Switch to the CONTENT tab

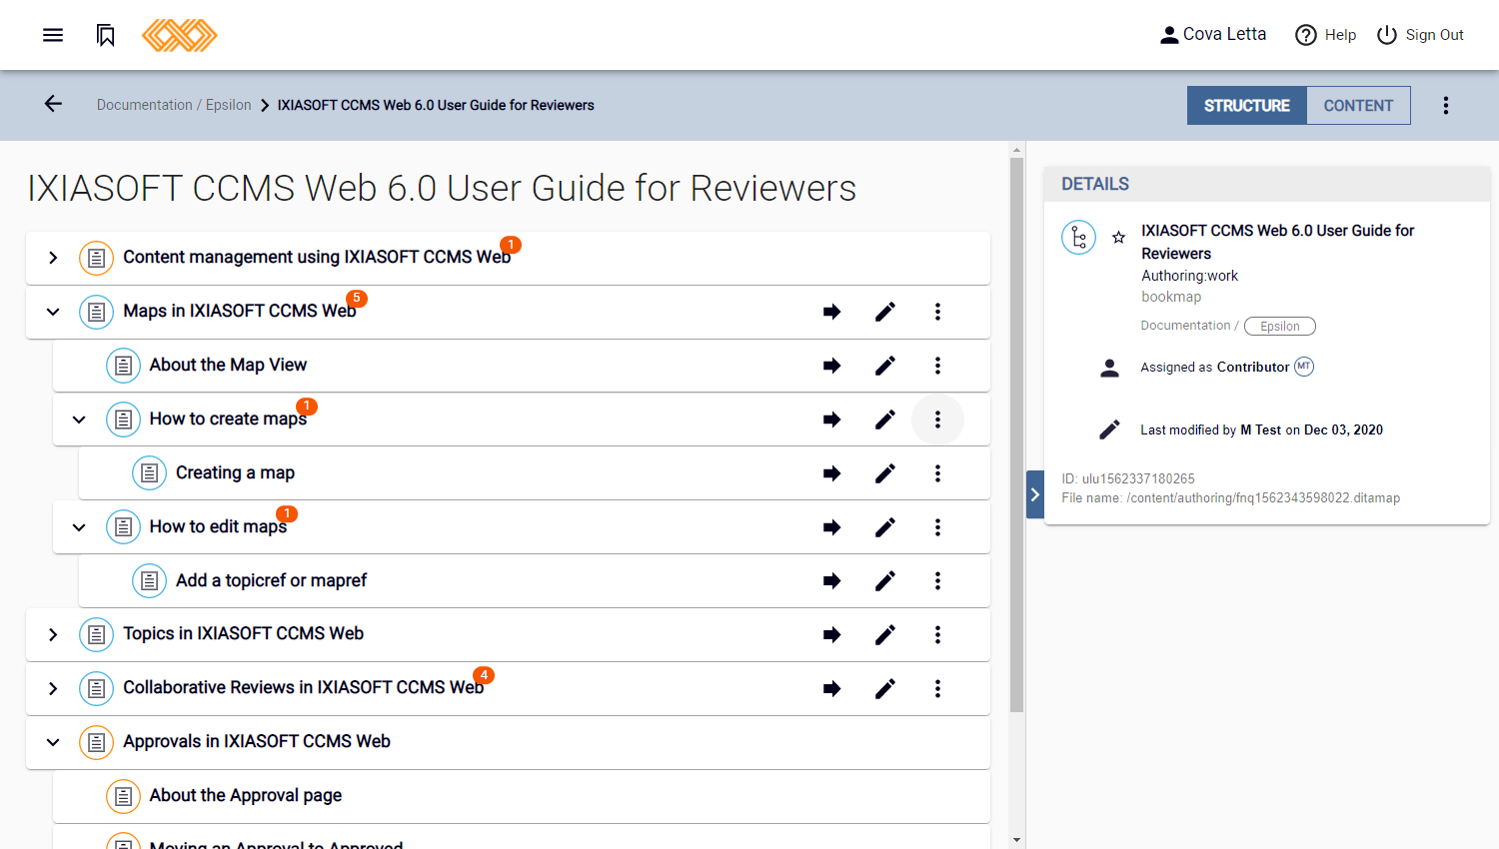click(x=1358, y=105)
